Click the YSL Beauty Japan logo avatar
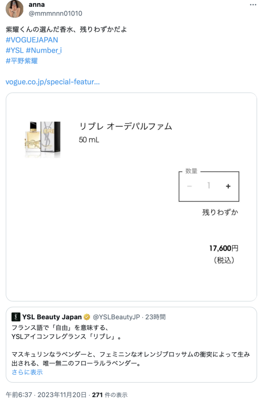This screenshot has width=261, height=406. 16,317
